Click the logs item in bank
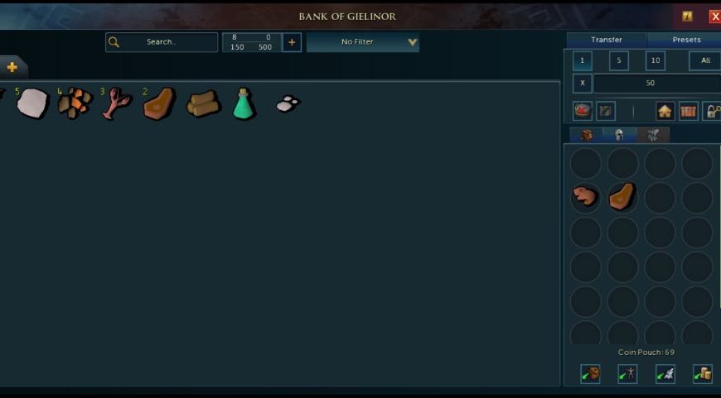 [x=203, y=103]
